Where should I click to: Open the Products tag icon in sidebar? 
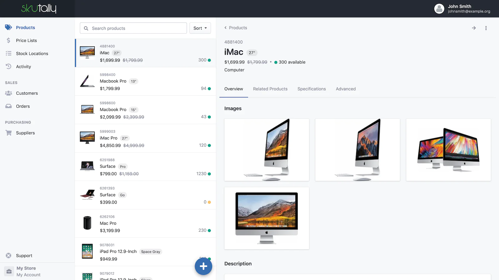tap(8, 27)
